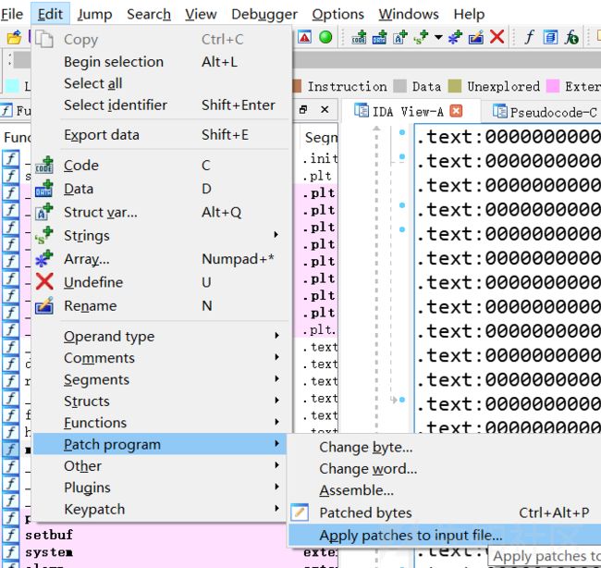This screenshot has width=601, height=568.
Task: Click toolbar Struct variable icon
Action: click(399, 37)
